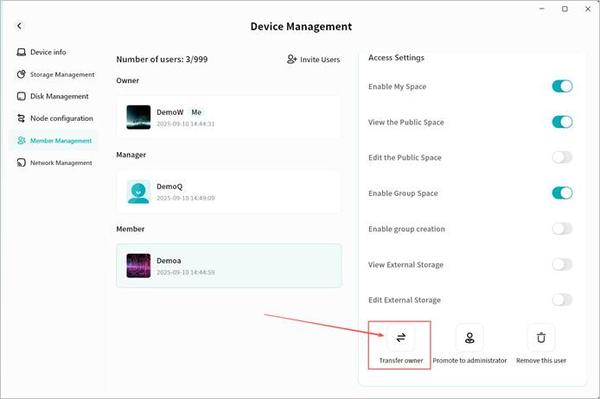Disable the Enable My Space toggle
Screen dimensions: 600x399
tap(562, 86)
